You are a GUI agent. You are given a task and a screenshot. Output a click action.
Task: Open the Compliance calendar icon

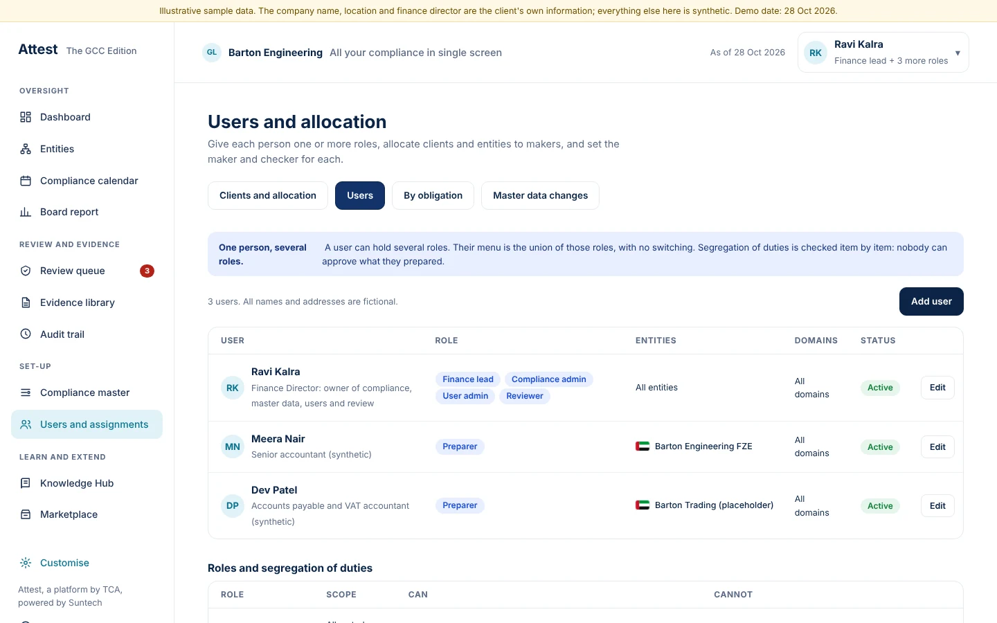coord(26,181)
